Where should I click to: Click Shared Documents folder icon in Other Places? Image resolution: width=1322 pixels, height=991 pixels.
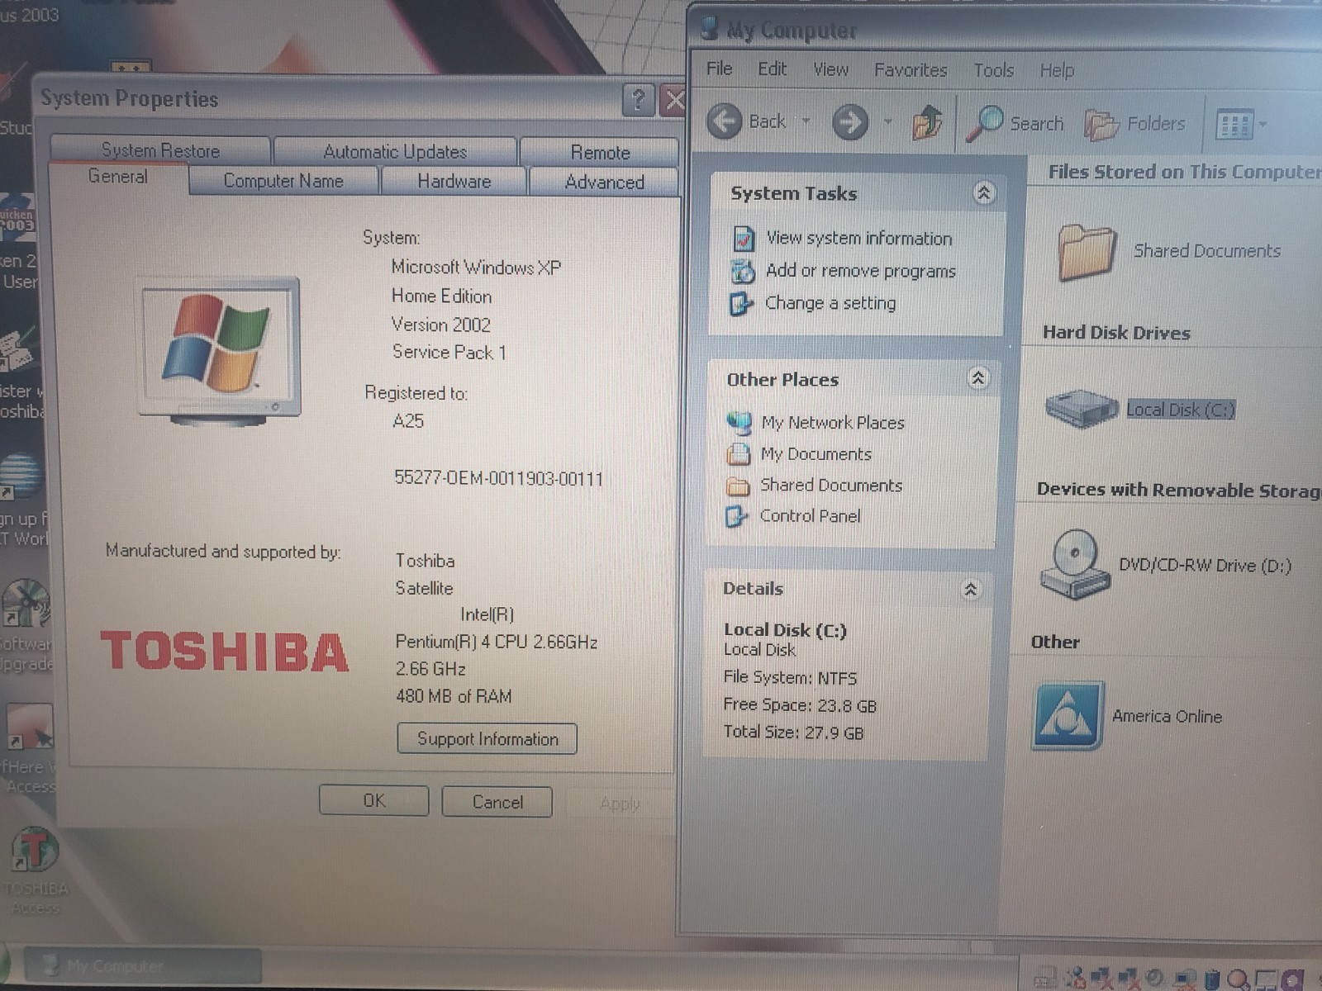point(737,486)
